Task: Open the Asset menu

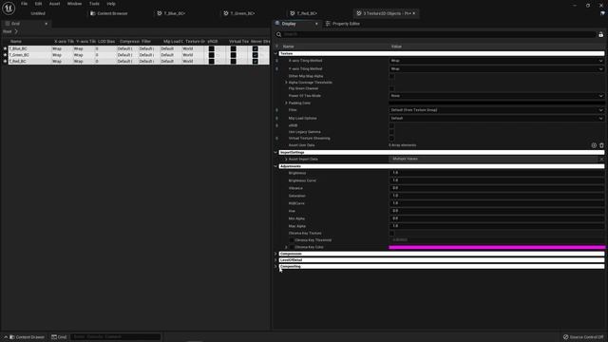Action: [x=54, y=4]
